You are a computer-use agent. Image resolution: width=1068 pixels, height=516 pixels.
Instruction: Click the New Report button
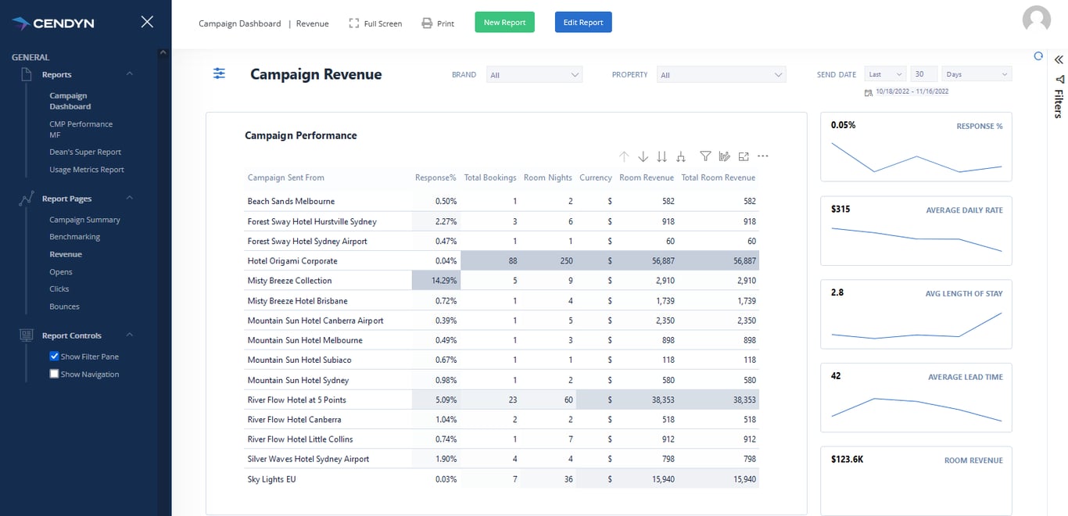[504, 23]
